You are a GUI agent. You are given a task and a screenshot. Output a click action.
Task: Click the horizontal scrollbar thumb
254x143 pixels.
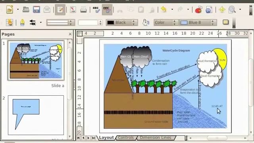pos(217,138)
